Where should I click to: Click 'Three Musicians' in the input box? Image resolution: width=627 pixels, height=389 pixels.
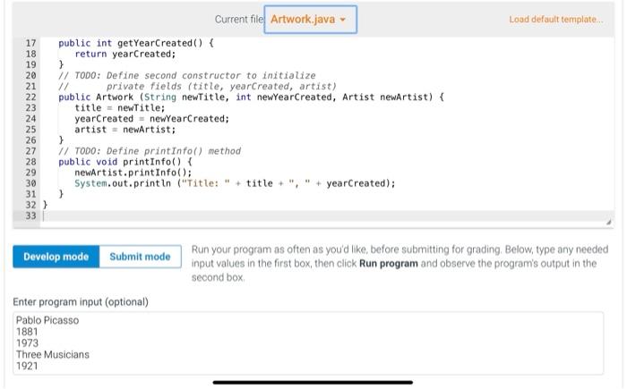tap(53, 354)
